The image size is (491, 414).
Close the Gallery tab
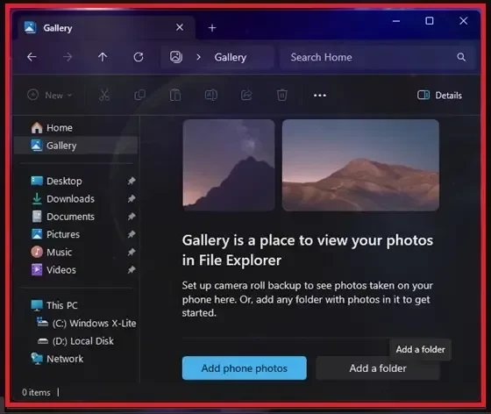[x=180, y=27]
